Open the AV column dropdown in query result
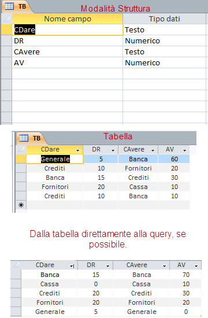208x318 pixels. [196, 266]
